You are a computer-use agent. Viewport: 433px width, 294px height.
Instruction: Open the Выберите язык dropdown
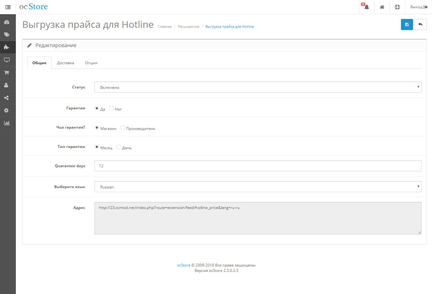[x=258, y=187]
